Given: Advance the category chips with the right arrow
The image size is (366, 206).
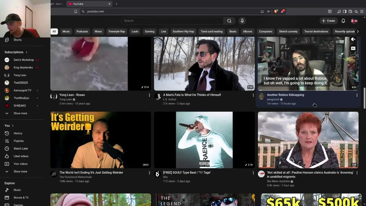Looking at the screenshot, I should pos(358,31).
